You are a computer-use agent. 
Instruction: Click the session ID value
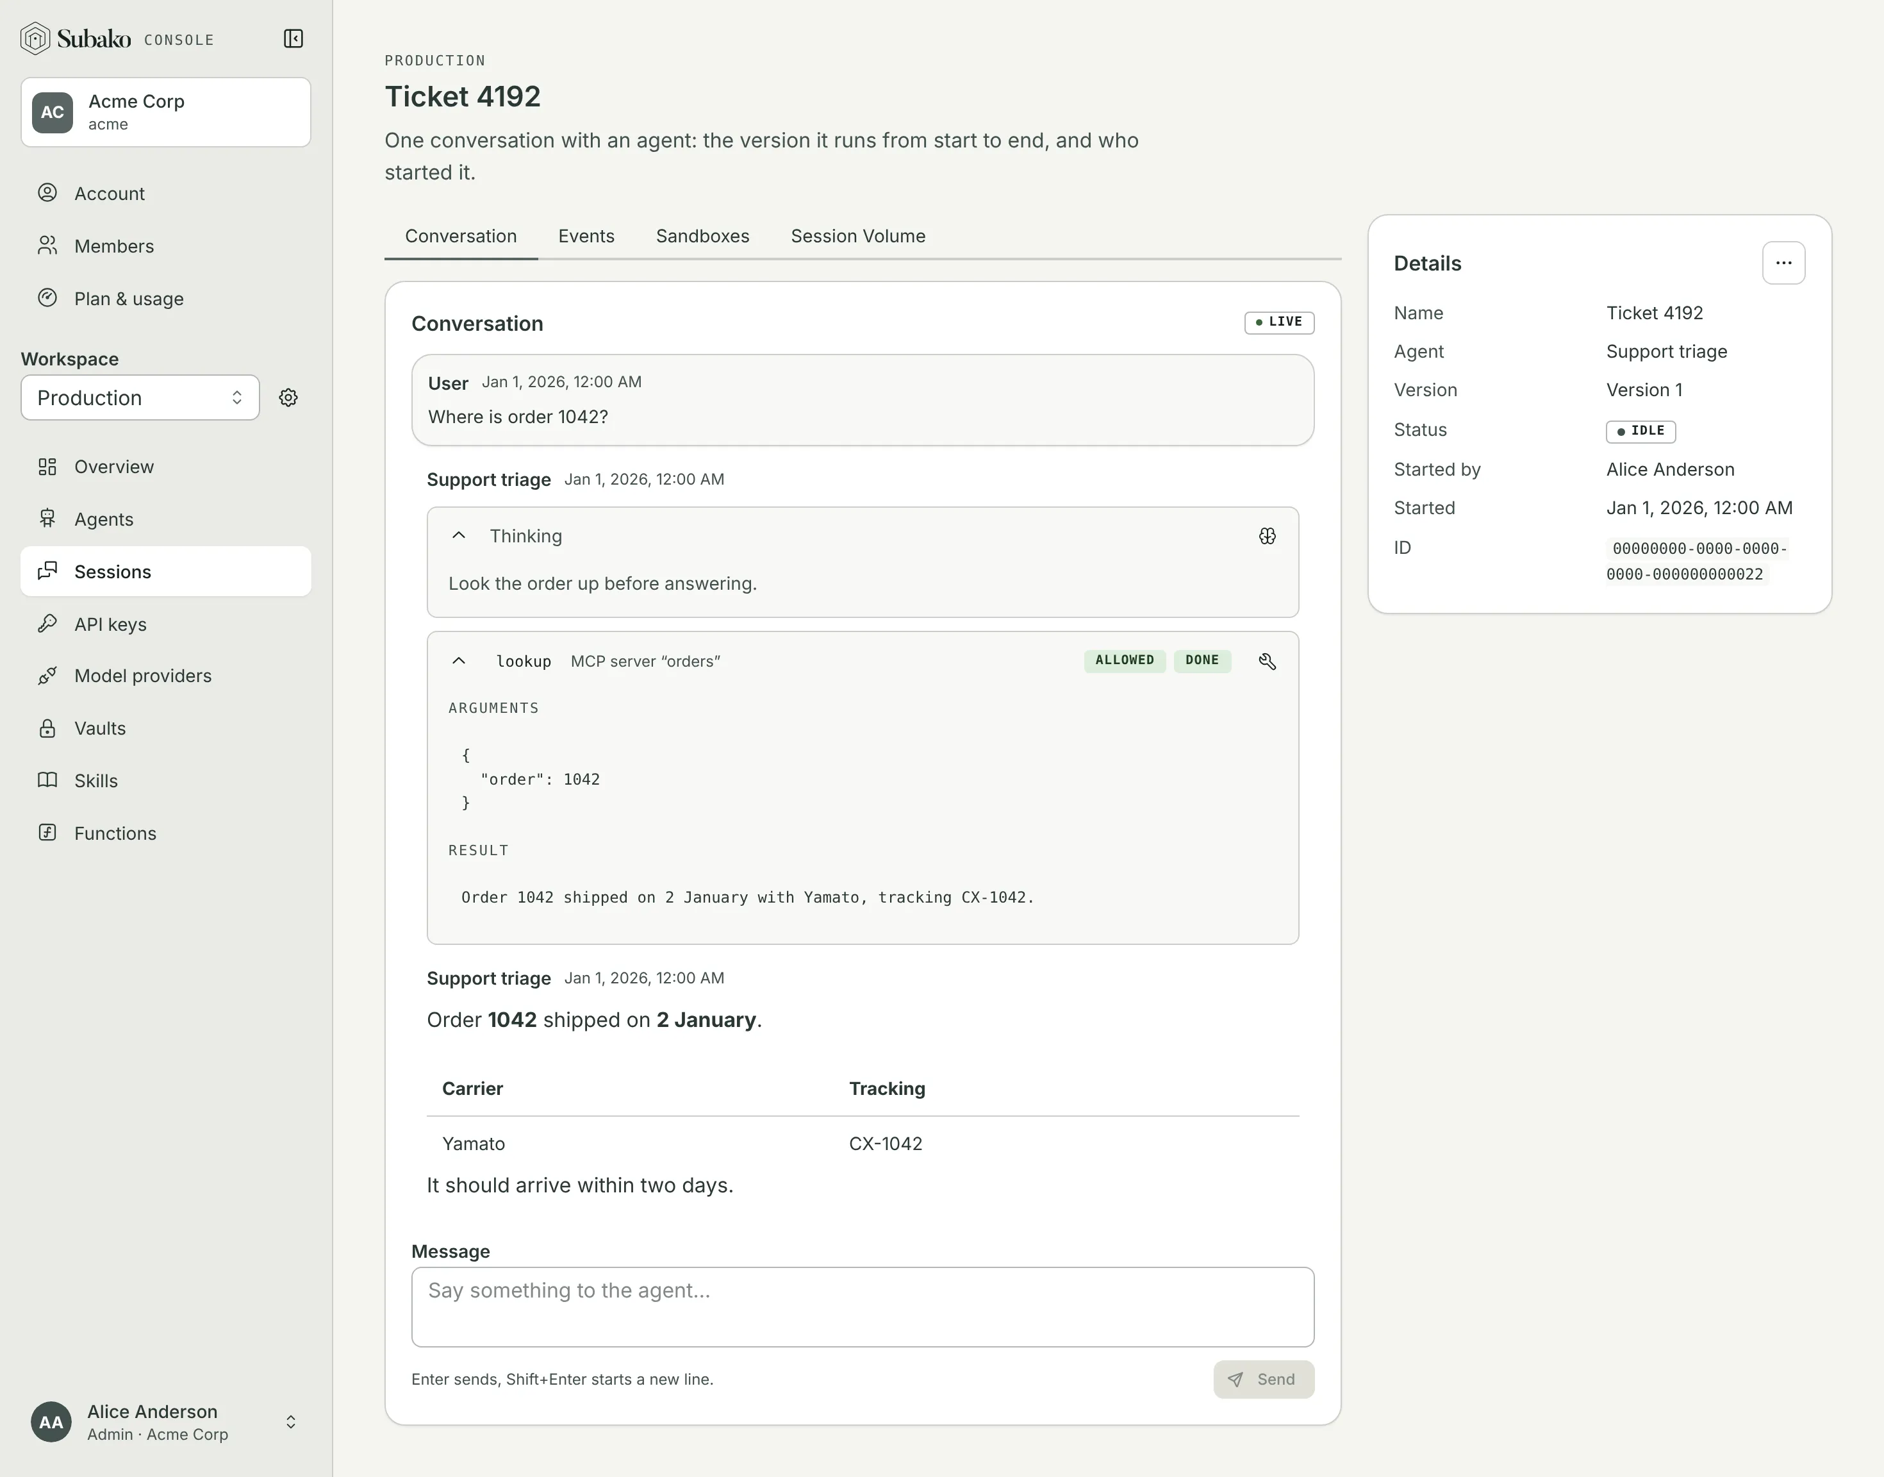click(1696, 561)
